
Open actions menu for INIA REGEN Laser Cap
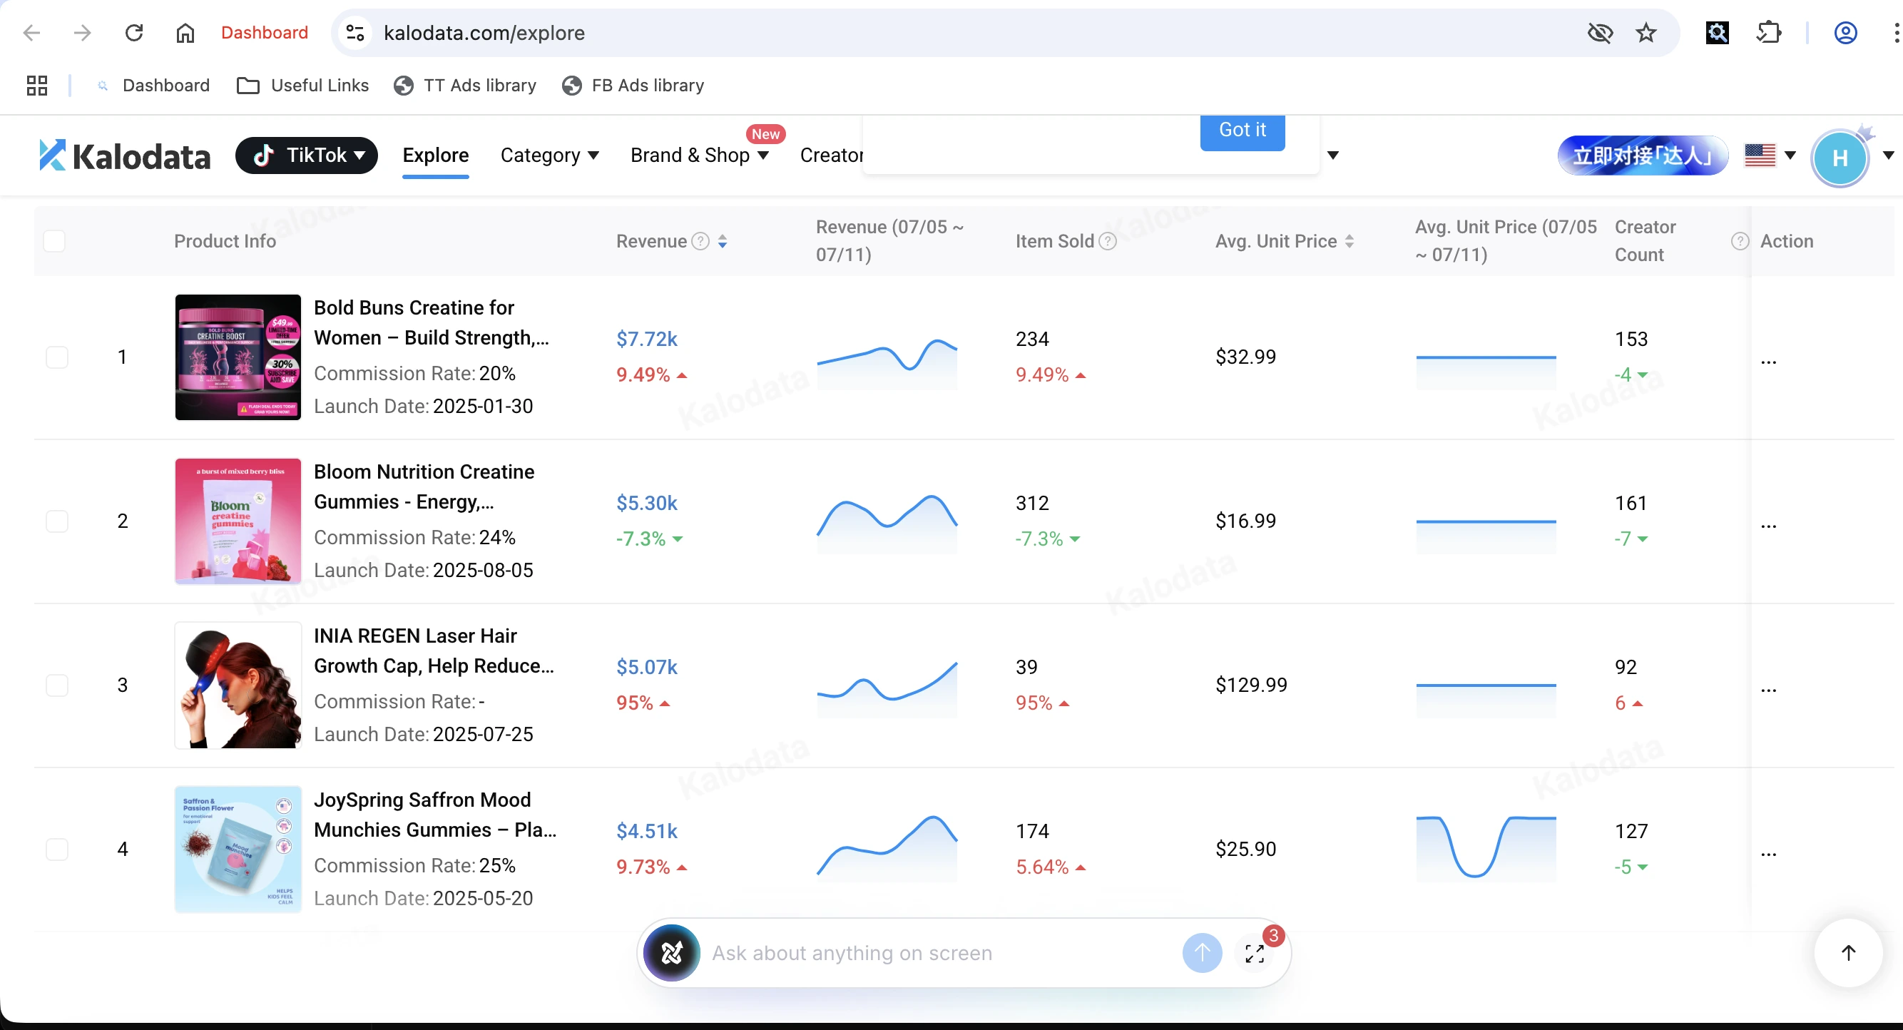click(1769, 690)
